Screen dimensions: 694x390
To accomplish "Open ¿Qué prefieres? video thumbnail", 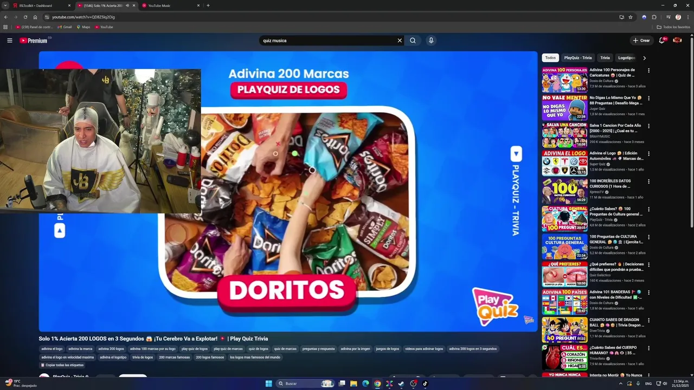I will (x=564, y=274).
